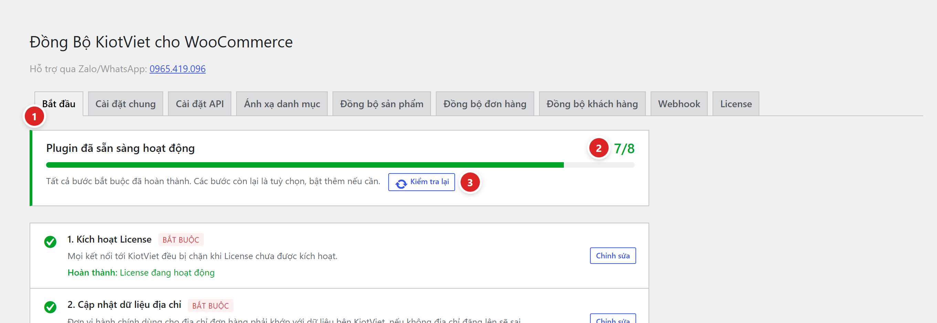
Task: Click the title 1. Kích hoạt License
Action: (109, 240)
